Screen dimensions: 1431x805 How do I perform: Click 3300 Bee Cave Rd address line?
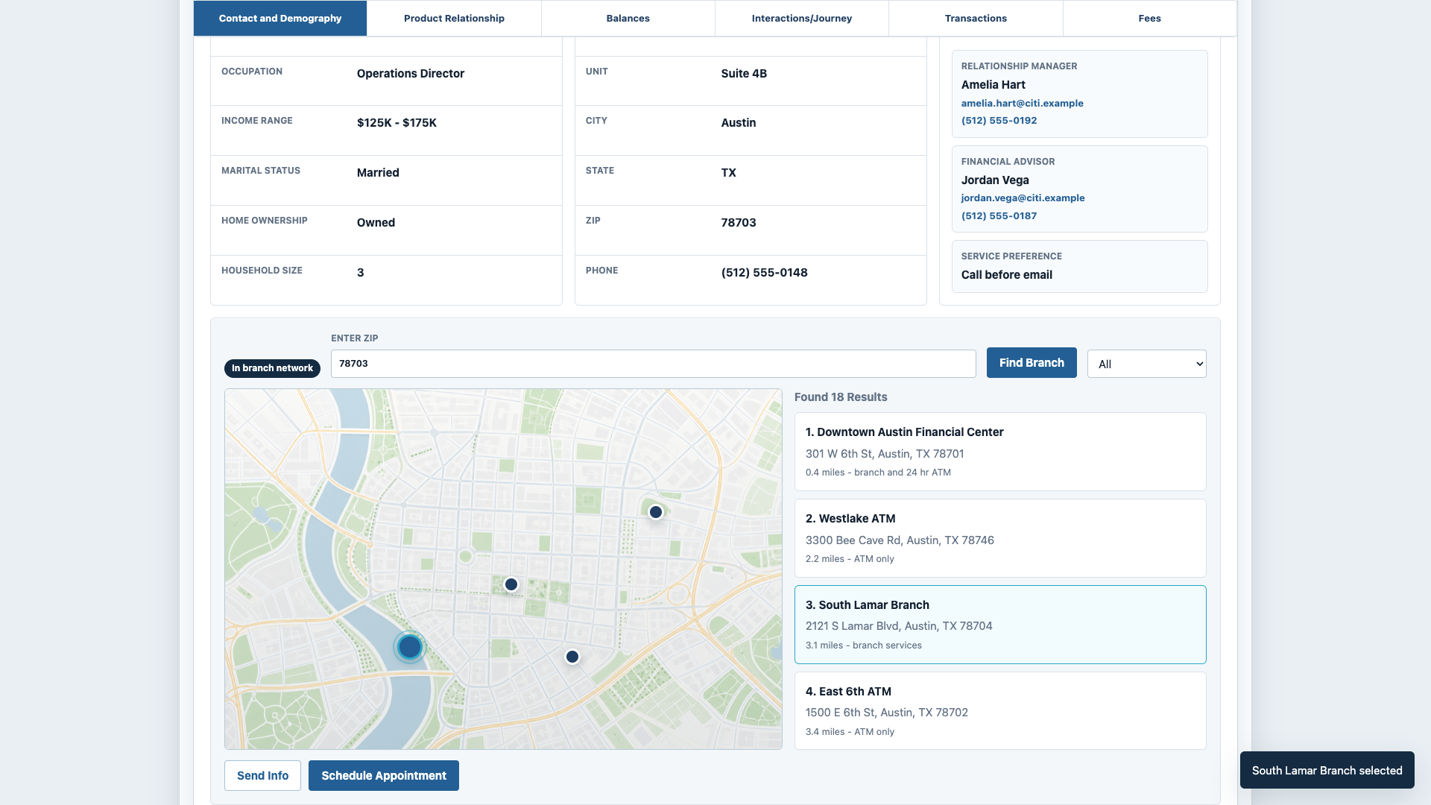(x=900, y=540)
